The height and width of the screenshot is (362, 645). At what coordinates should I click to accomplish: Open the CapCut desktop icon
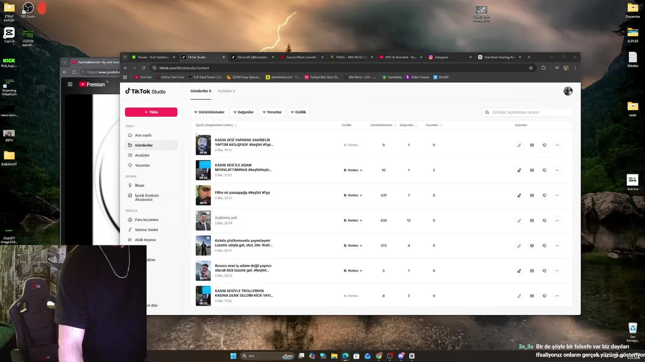click(9, 35)
